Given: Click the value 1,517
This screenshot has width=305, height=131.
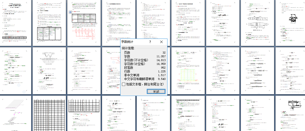Looking at the screenshot, I should pos(162,75).
